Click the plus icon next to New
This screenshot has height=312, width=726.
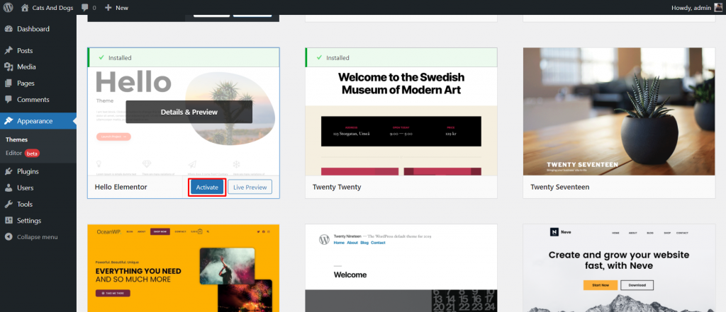(108, 7)
